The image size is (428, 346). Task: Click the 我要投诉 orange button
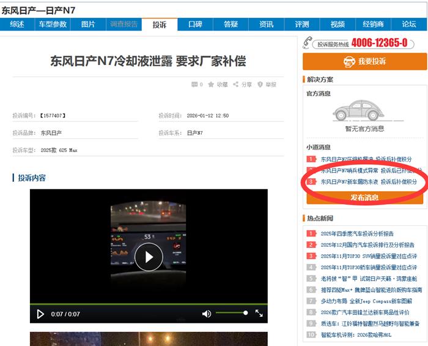click(x=364, y=61)
